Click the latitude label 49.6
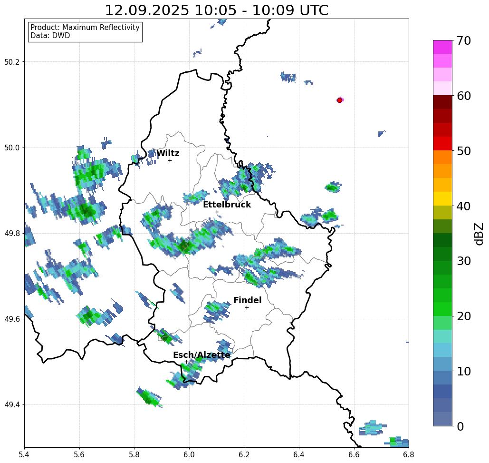The width and height of the screenshot is (489, 463). click(x=11, y=319)
